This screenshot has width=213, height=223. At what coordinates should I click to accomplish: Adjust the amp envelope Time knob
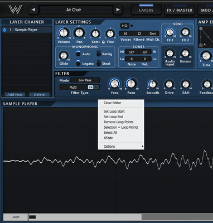(x=206, y=56)
